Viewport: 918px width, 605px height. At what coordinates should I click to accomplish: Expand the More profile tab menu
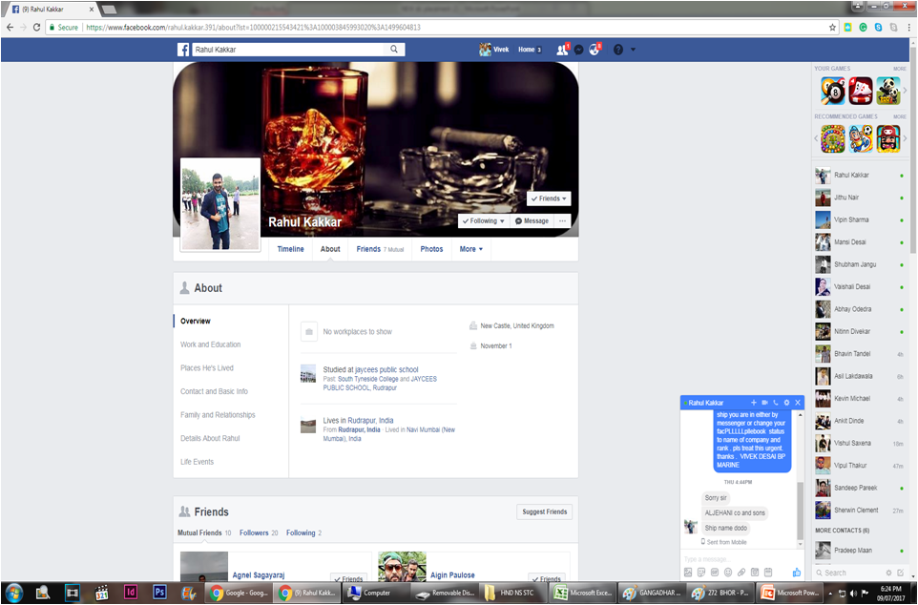pyautogui.click(x=470, y=249)
